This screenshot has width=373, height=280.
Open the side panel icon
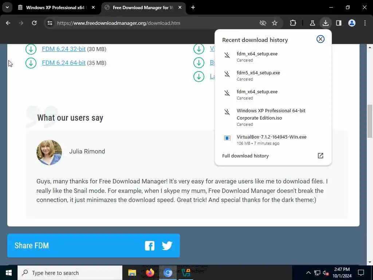tap(338, 23)
